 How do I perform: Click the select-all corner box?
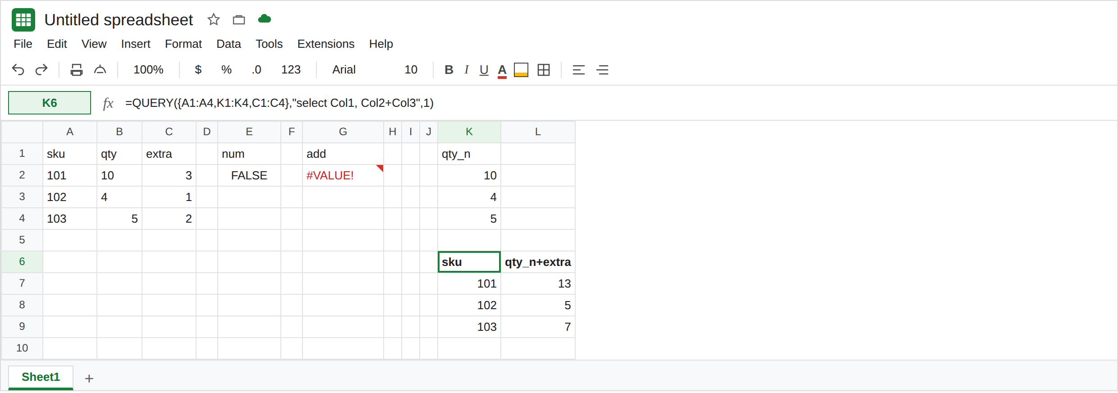tap(22, 132)
